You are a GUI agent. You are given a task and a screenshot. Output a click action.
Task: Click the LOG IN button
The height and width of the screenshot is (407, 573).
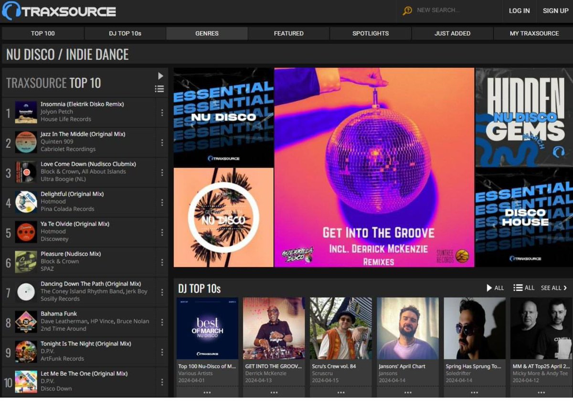519,10
